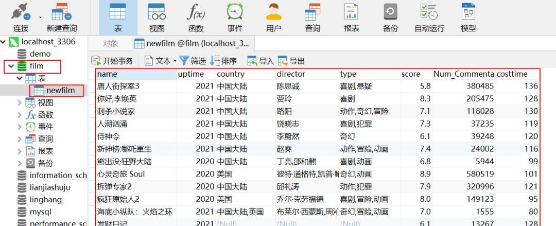Open the 事件 events toolbar button

(235, 17)
